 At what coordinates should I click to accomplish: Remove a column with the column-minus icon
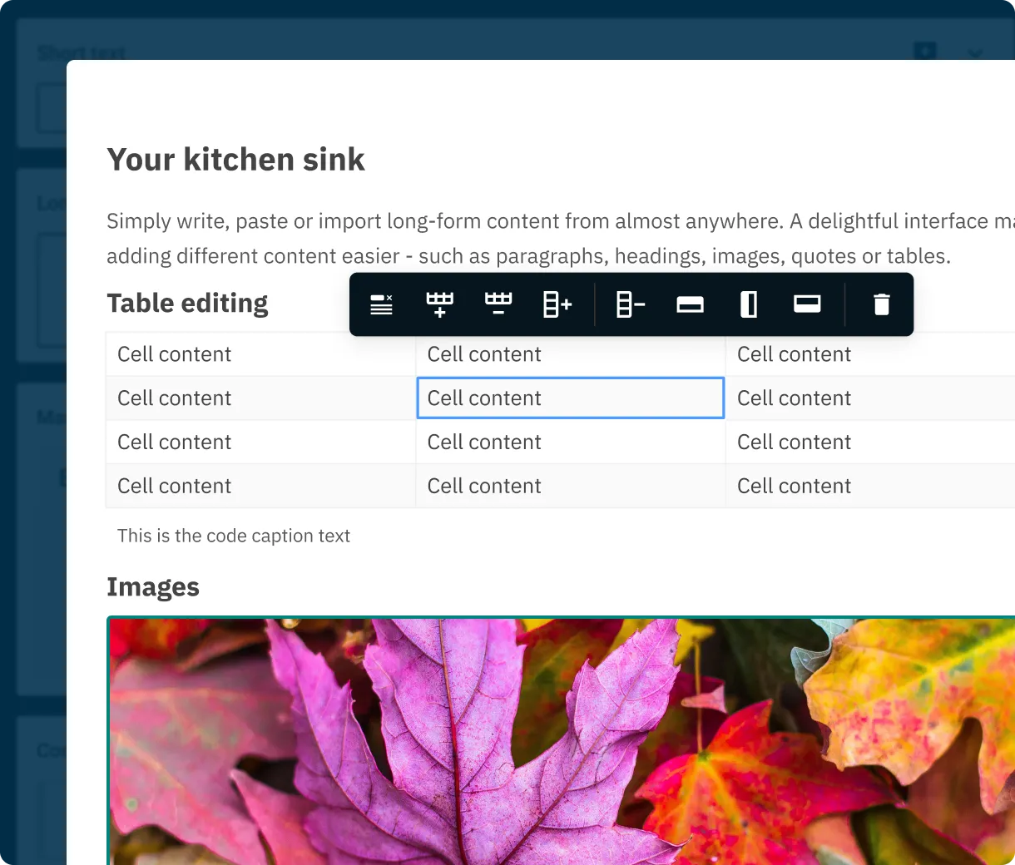click(630, 304)
